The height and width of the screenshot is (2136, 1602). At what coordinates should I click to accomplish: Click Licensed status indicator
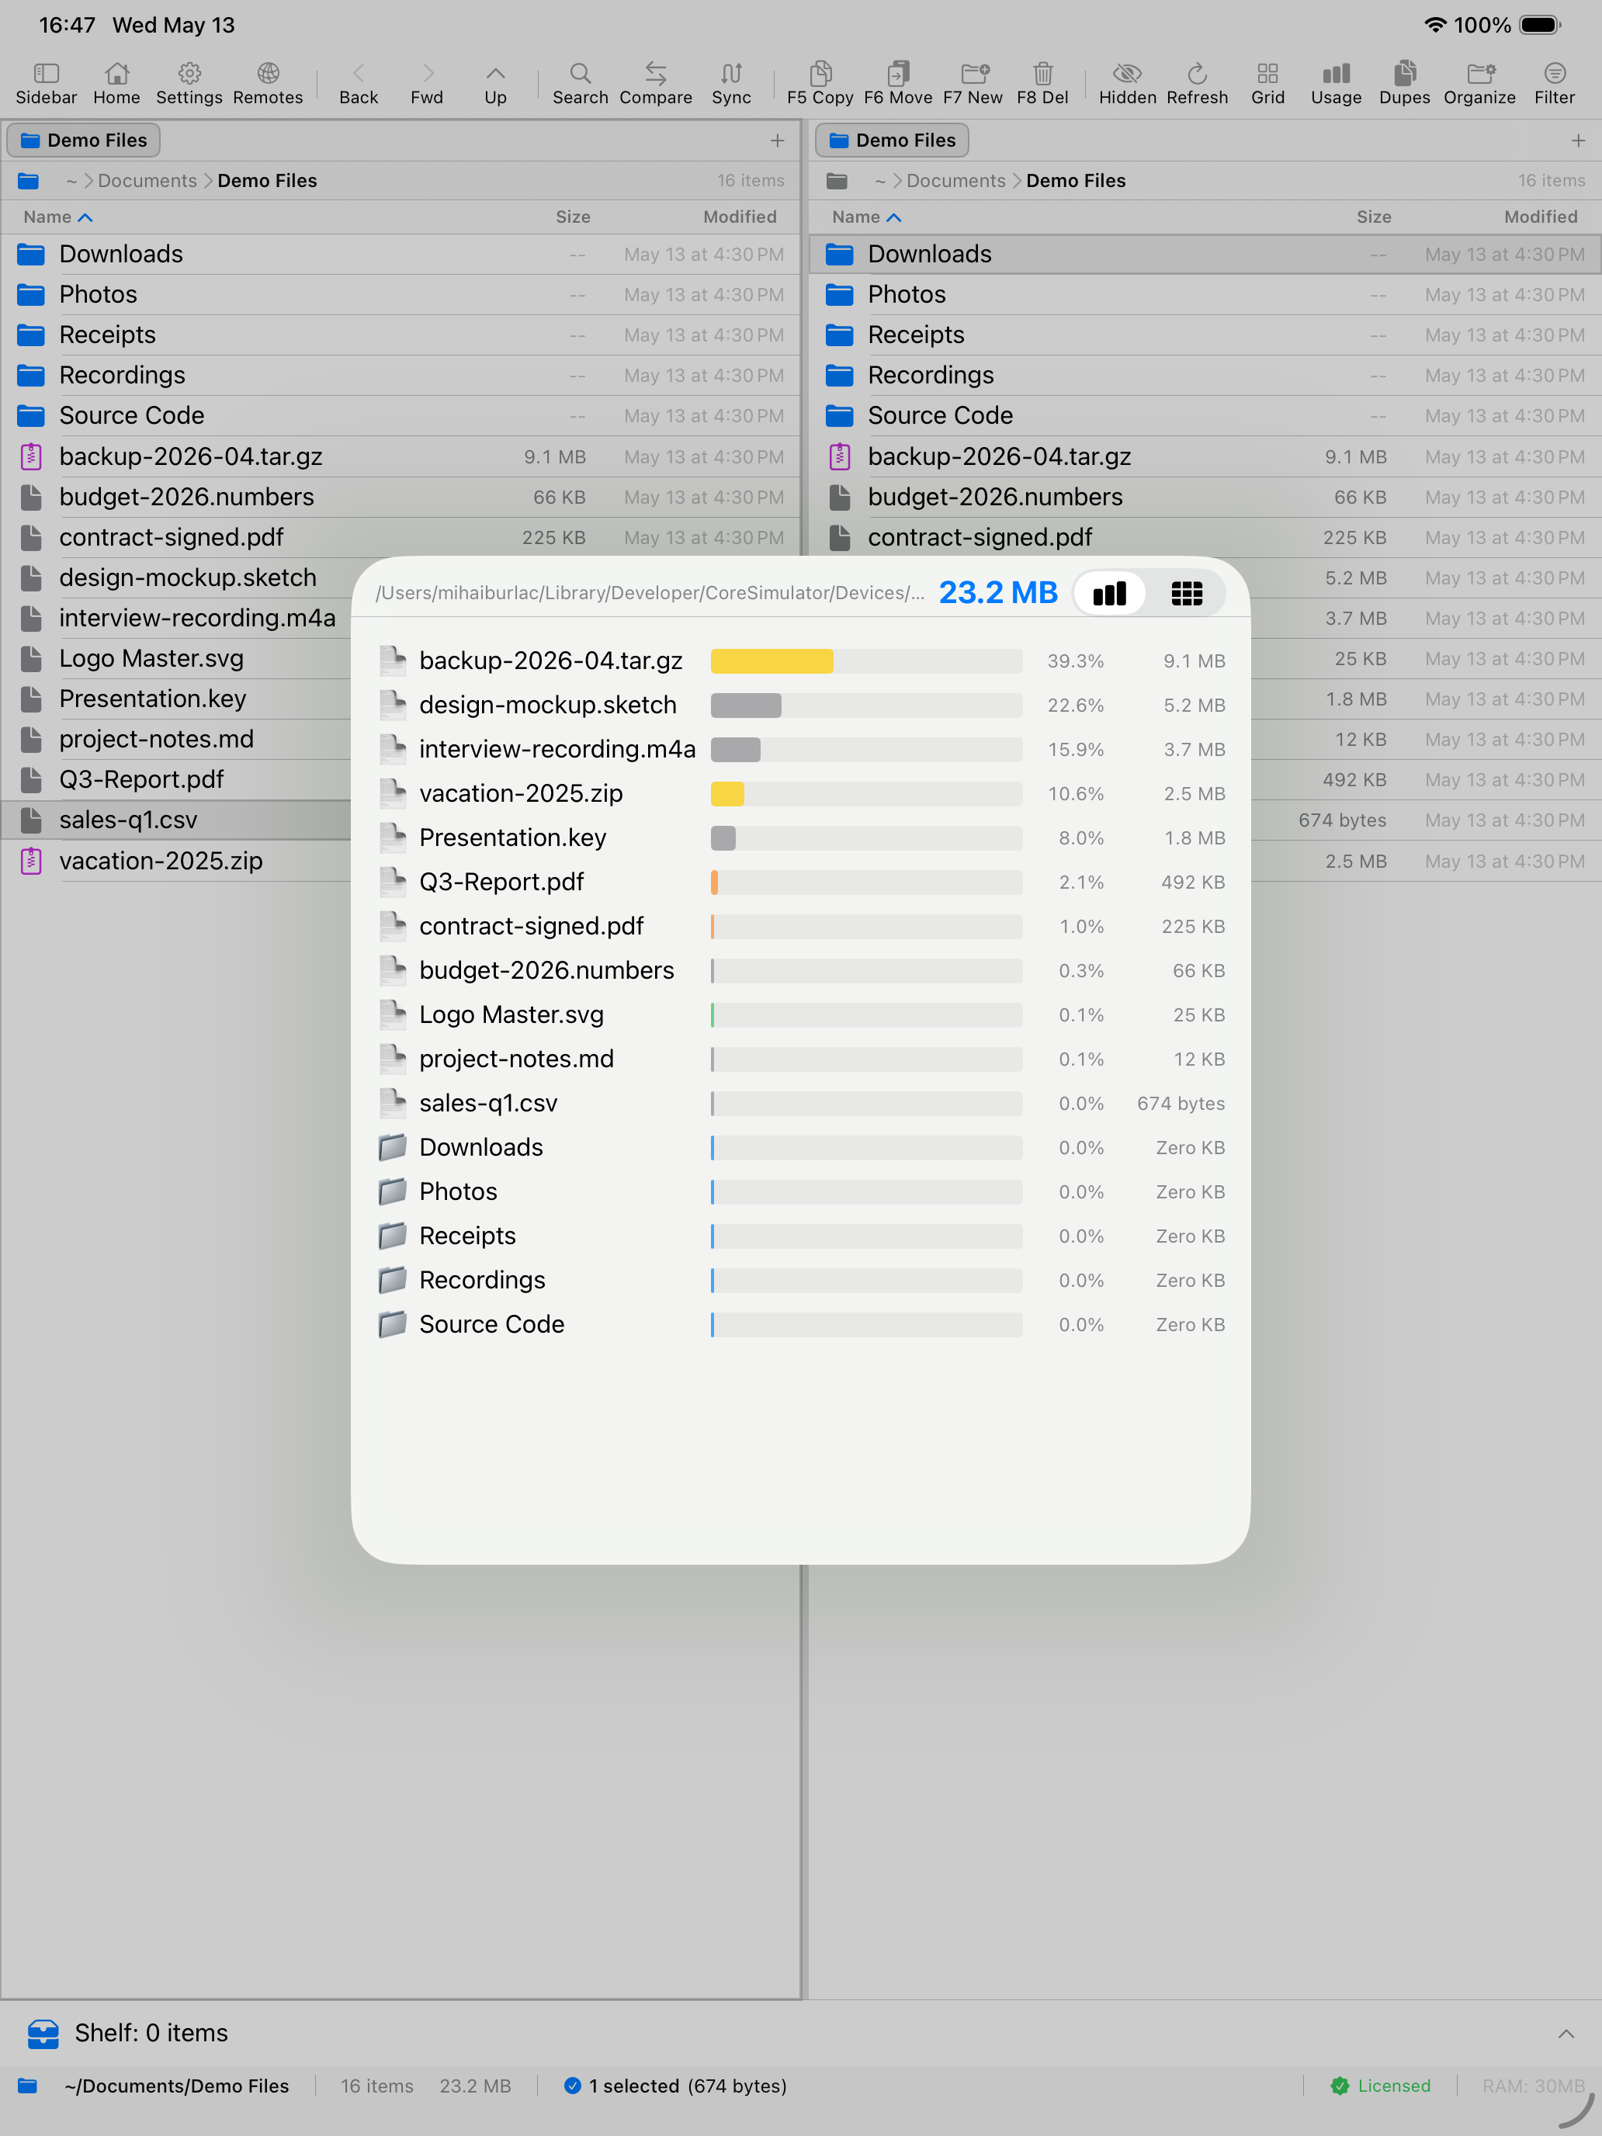[1380, 2086]
